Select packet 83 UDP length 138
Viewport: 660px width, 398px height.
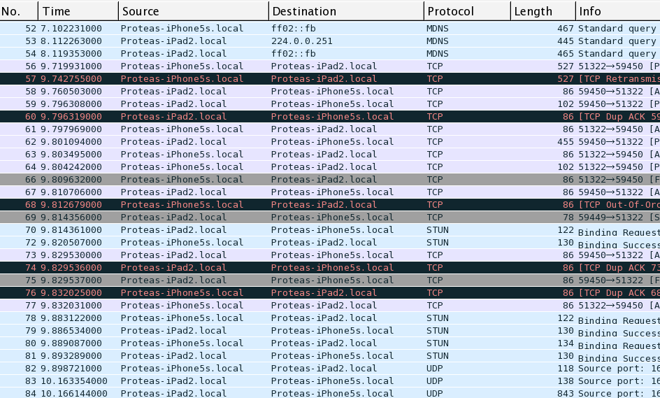[330, 381]
